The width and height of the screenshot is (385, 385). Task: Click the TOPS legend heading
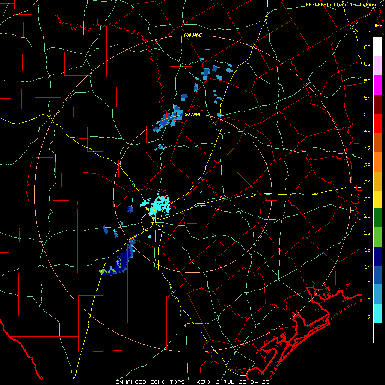[x=376, y=25]
